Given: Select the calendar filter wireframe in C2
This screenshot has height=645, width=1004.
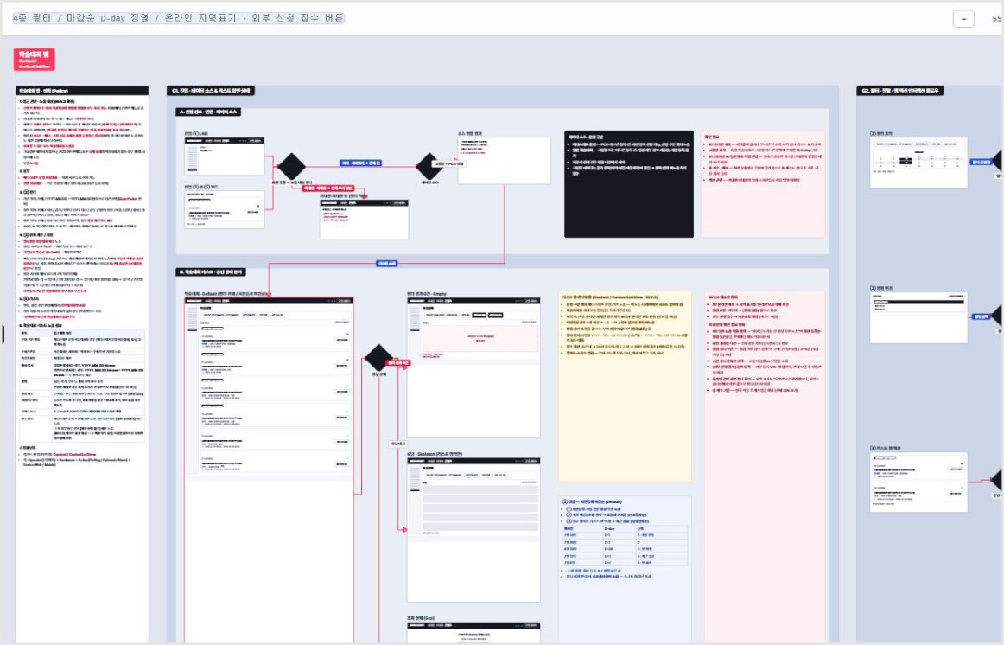Looking at the screenshot, I should click(x=918, y=163).
